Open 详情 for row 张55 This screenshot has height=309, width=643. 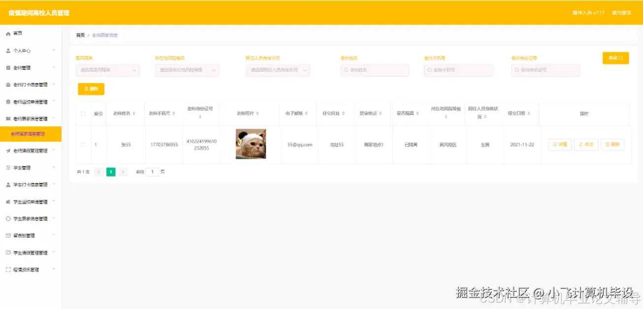pos(560,145)
